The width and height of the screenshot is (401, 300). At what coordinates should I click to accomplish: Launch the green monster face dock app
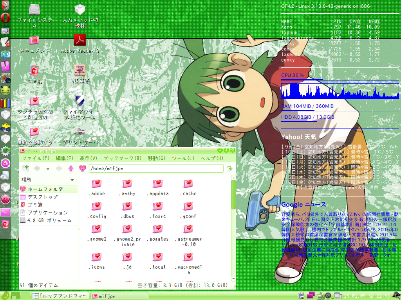(x=5, y=90)
